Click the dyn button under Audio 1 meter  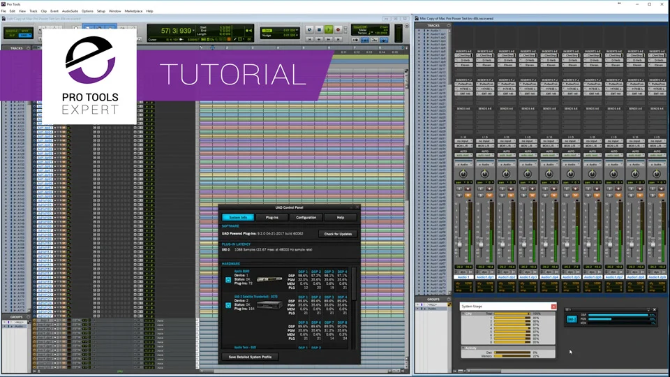(463, 272)
